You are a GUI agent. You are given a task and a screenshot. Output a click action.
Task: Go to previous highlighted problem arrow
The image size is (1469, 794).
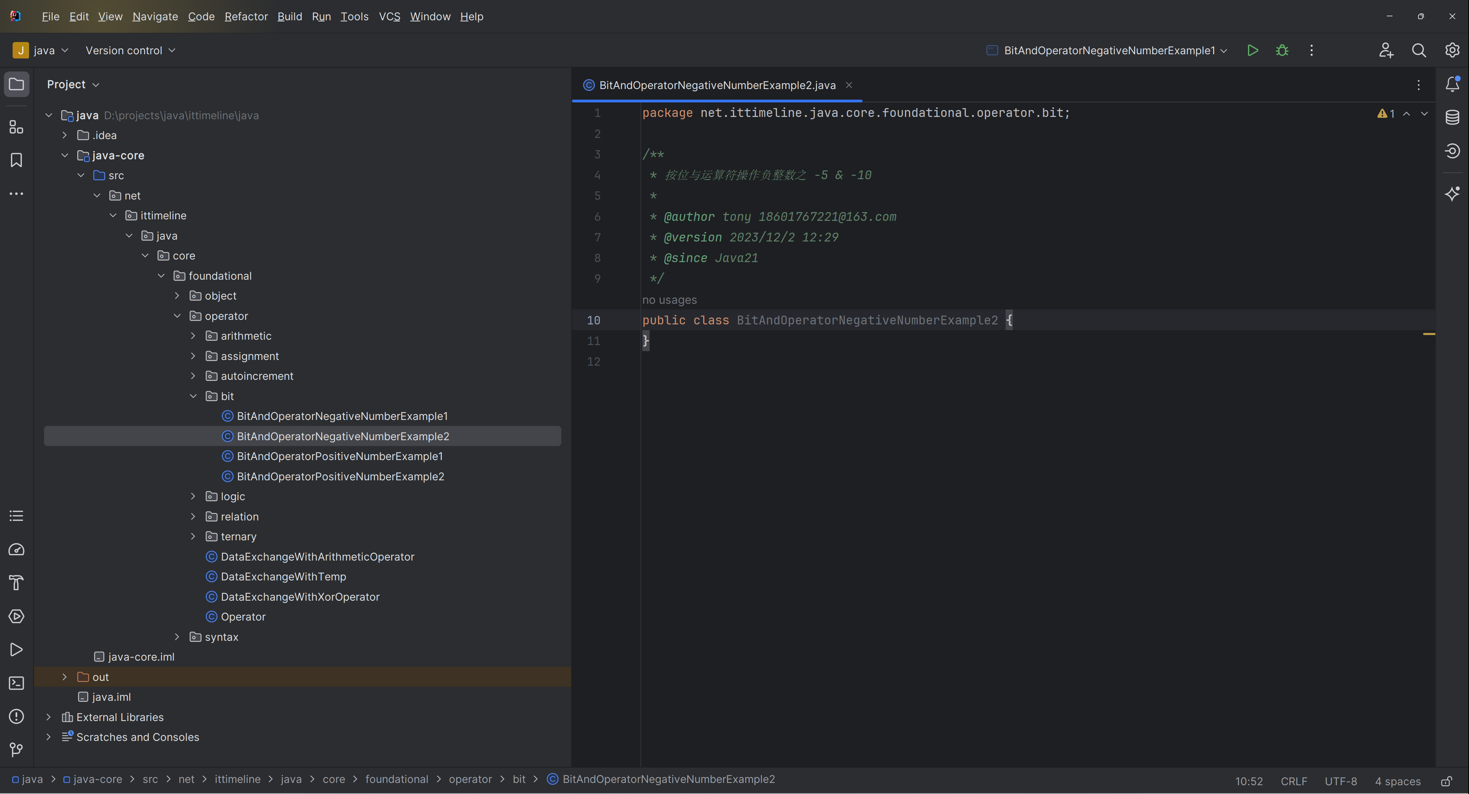tap(1407, 113)
